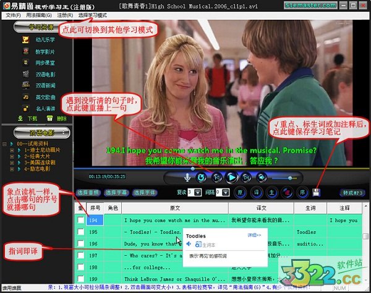Screen dimensions: 371x293
Task: Open 同步课堂 resource
Action: [45, 62]
